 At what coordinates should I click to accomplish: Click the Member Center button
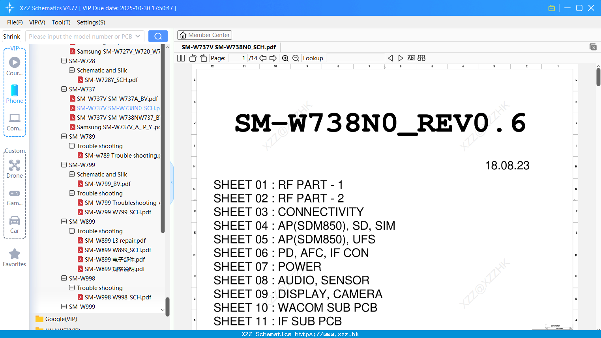click(204, 35)
